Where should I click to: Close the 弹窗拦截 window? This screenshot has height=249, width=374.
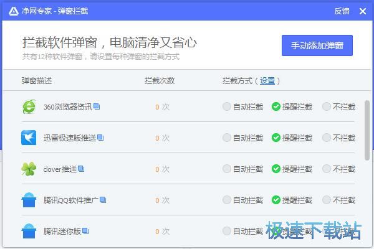(363, 11)
